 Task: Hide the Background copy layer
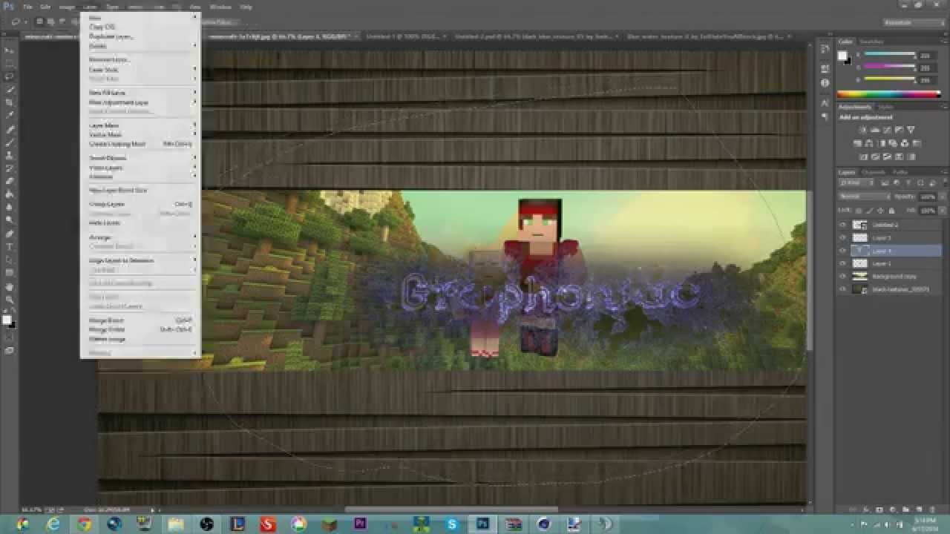click(x=842, y=276)
